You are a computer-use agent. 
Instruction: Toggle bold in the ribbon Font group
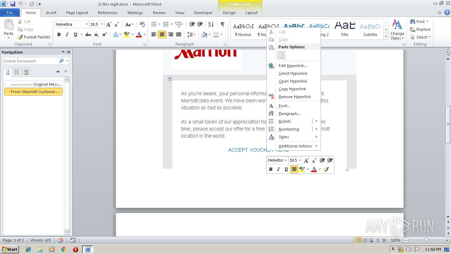tap(59, 35)
